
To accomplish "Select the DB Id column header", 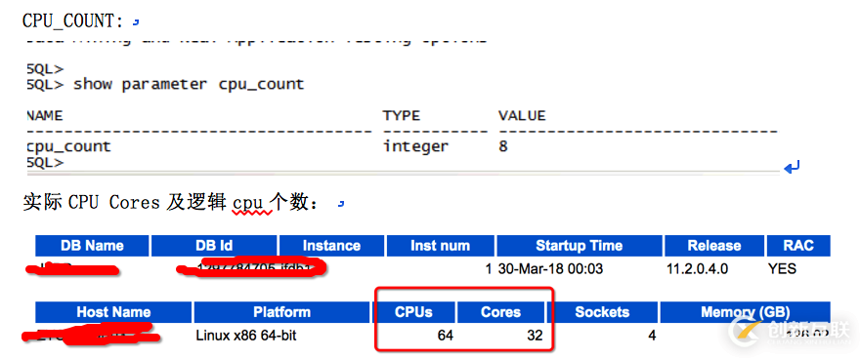I will 214,246.
